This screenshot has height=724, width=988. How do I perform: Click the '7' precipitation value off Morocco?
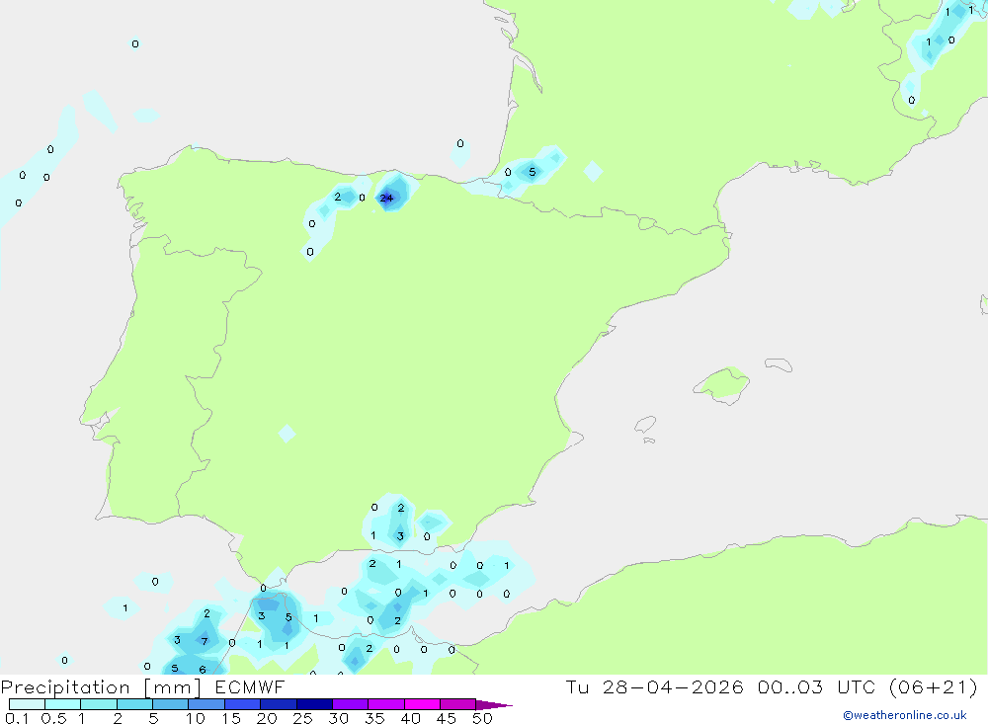(x=205, y=641)
